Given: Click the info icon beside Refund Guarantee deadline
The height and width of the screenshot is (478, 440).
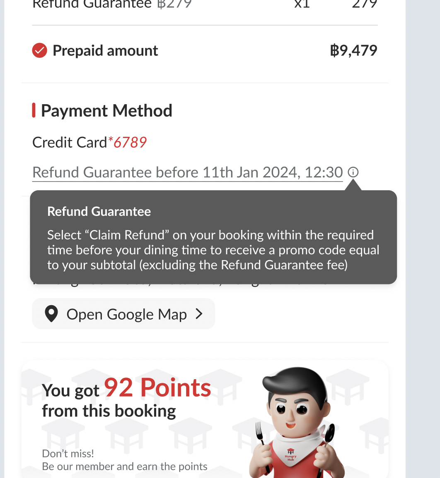Looking at the screenshot, I should (x=353, y=172).
